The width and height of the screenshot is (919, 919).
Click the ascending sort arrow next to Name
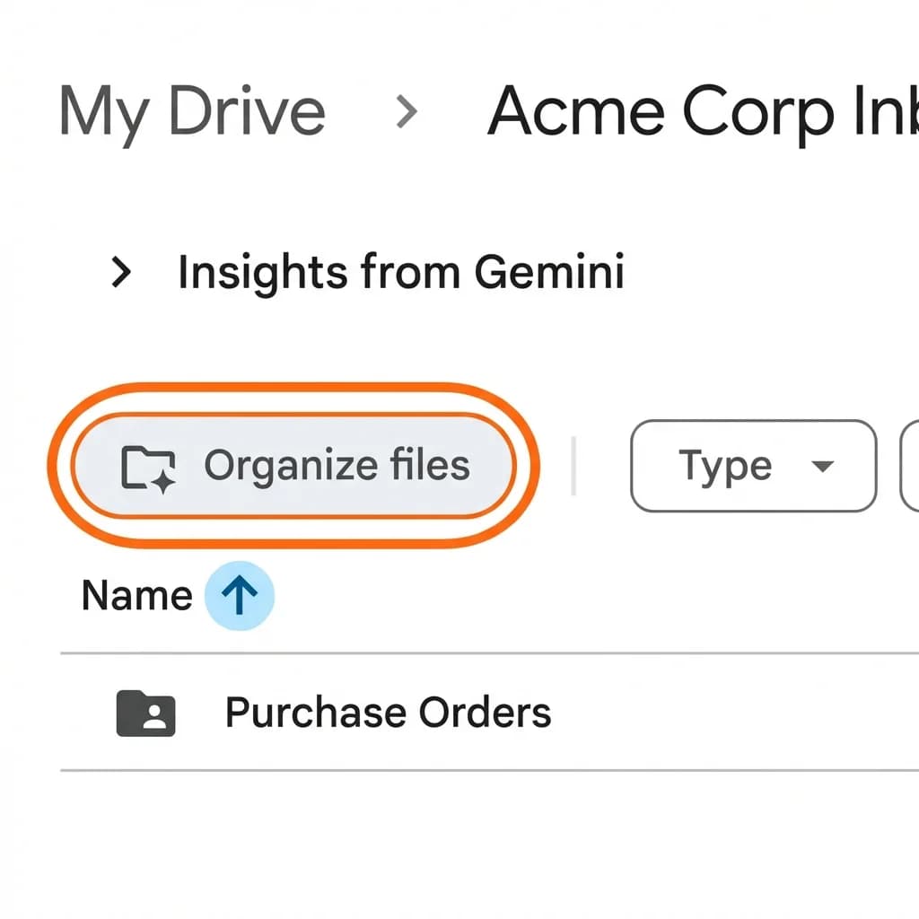click(x=238, y=595)
